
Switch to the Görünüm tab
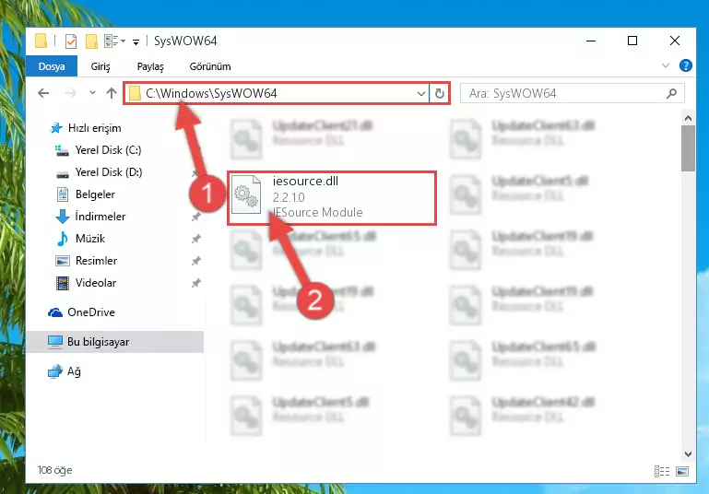point(210,66)
